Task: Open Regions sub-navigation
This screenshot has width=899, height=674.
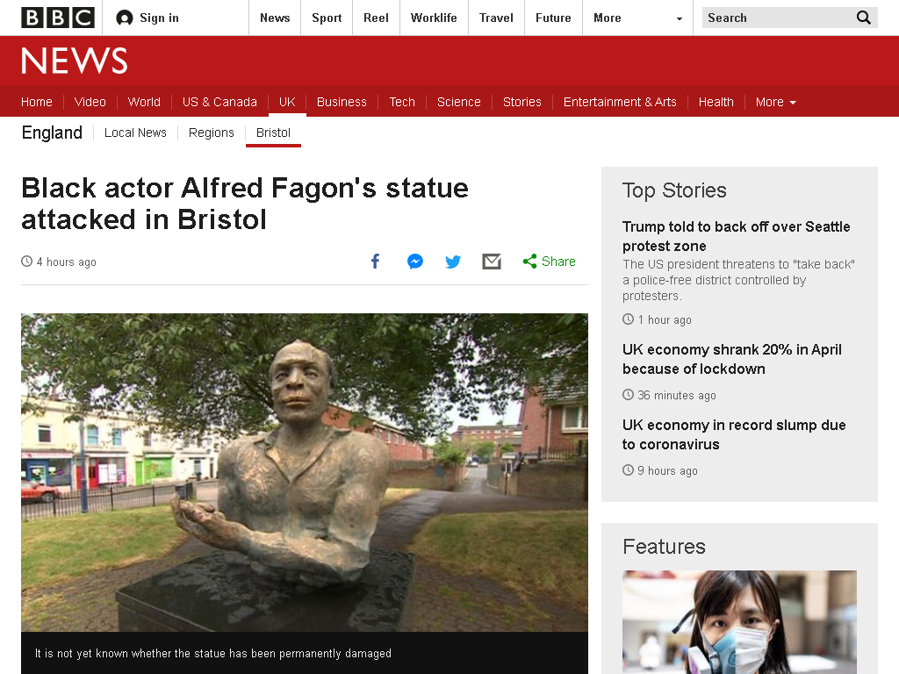Action: [212, 133]
